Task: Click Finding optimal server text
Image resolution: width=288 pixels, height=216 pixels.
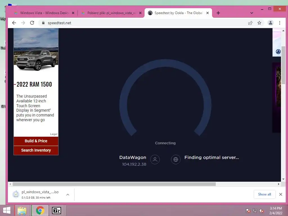Action: point(211,157)
